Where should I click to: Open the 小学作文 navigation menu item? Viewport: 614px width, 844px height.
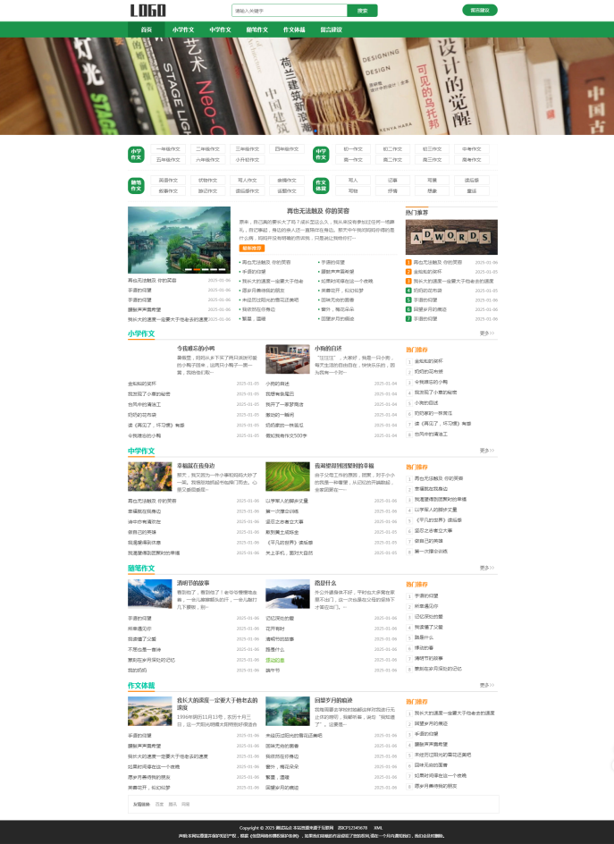click(183, 30)
